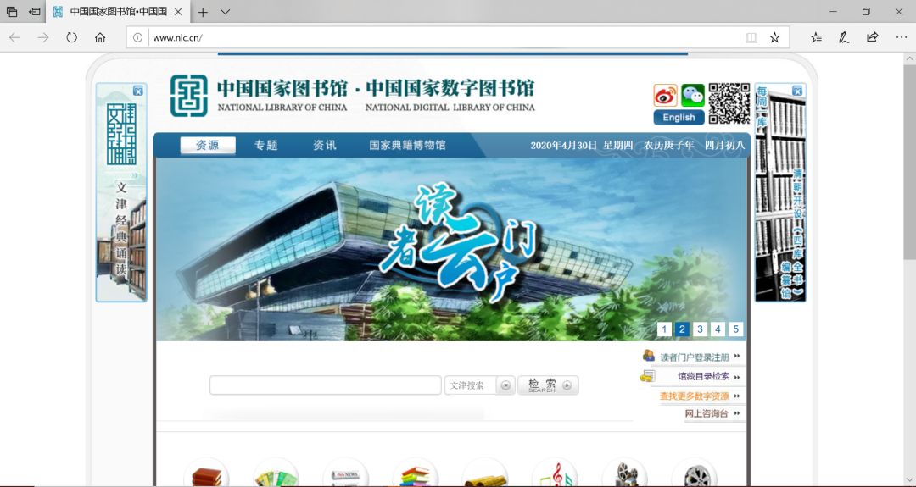This screenshot has width=916, height=487.
Task: Click the vertical scrollbar up arrow
Action: (x=909, y=58)
